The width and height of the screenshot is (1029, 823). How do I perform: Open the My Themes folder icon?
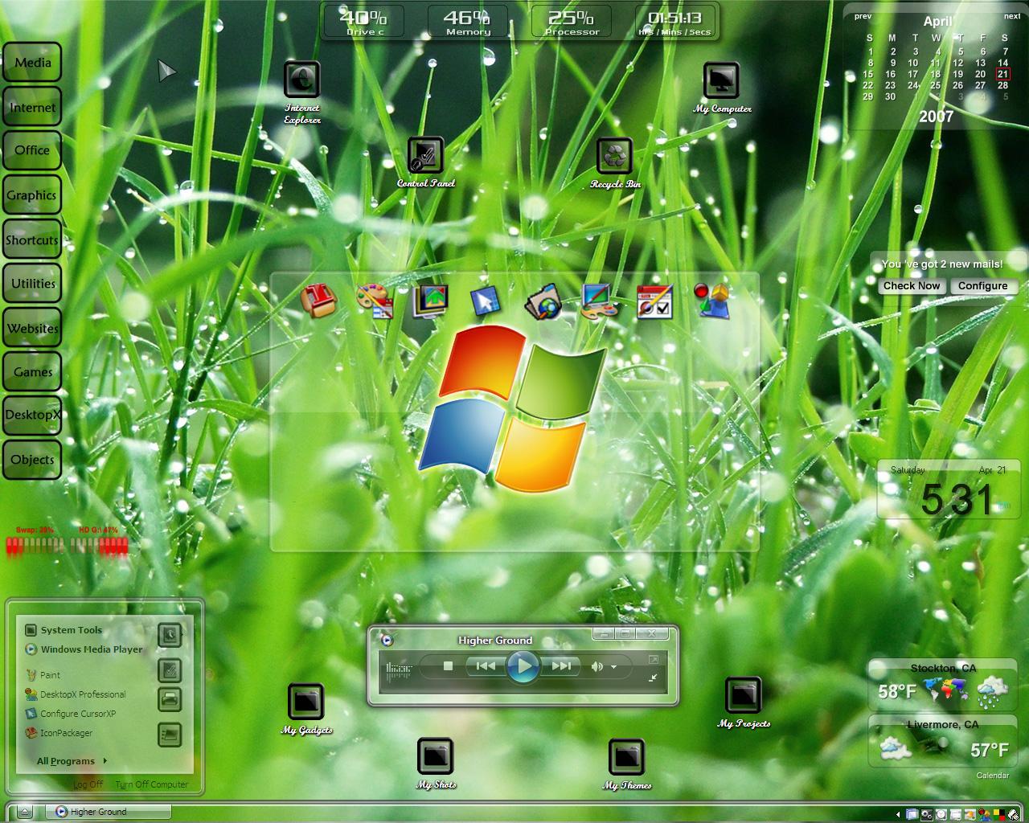click(x=626, y=757)
